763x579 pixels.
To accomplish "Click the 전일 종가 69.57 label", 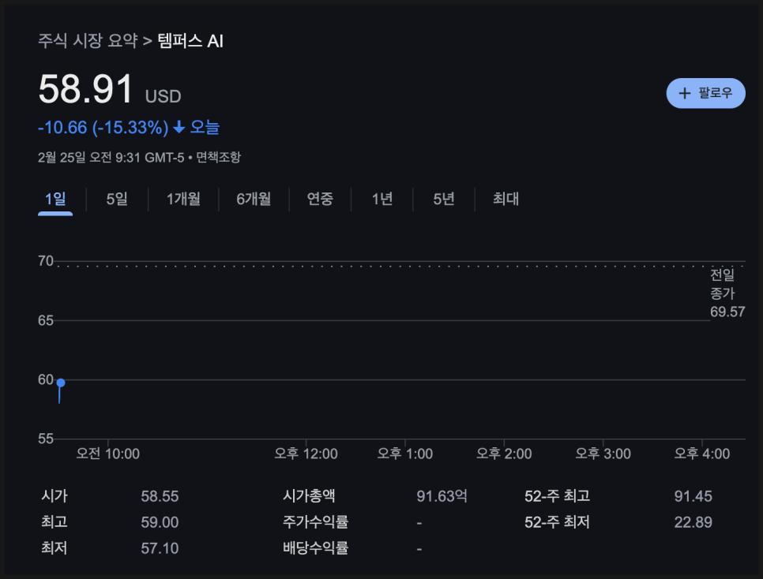I will pyautogui.click(x=727, y=293).
